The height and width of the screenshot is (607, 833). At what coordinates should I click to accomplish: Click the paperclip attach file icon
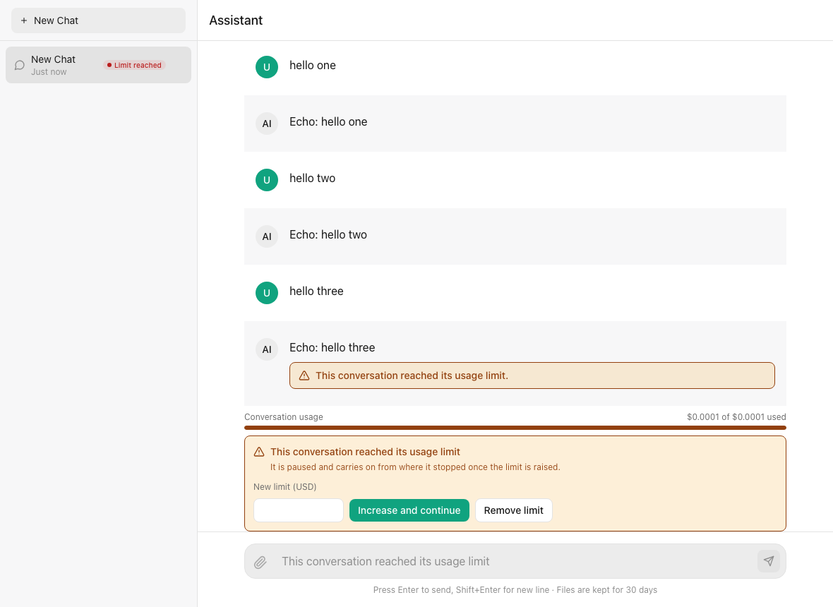pos(260,562)
